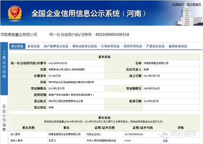The image size is (203, 144).
Task: Select the 严重违法信息 tab
Action: [155, 46]
